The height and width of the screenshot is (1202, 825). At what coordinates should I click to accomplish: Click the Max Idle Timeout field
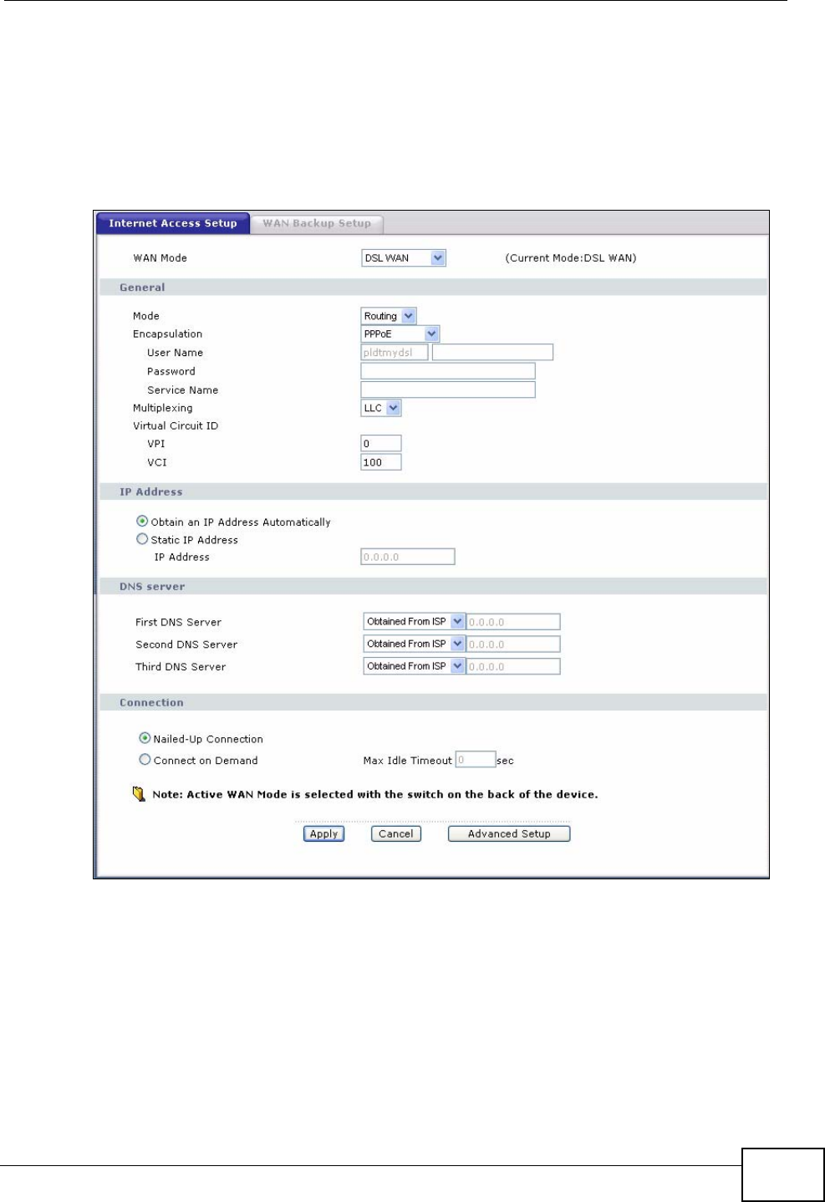pyautogui.click(x=476, y=760)
